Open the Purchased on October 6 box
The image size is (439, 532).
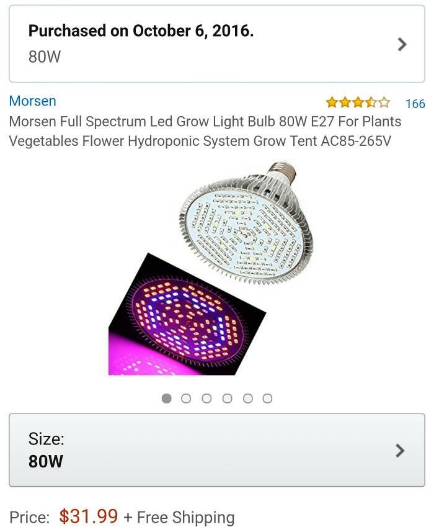[216, 44]
